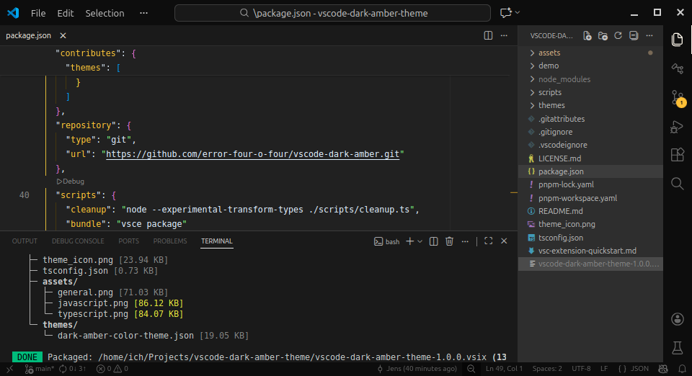Close the bottom panel

[504, 241]
